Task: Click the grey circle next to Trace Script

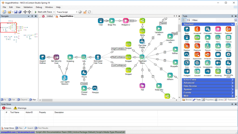Action: [80, 12]
